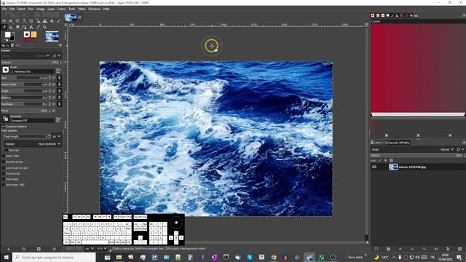Reset brush Size to default
Image resolution: width=466 pixels, height=262 pixels.
coord(54,78)
